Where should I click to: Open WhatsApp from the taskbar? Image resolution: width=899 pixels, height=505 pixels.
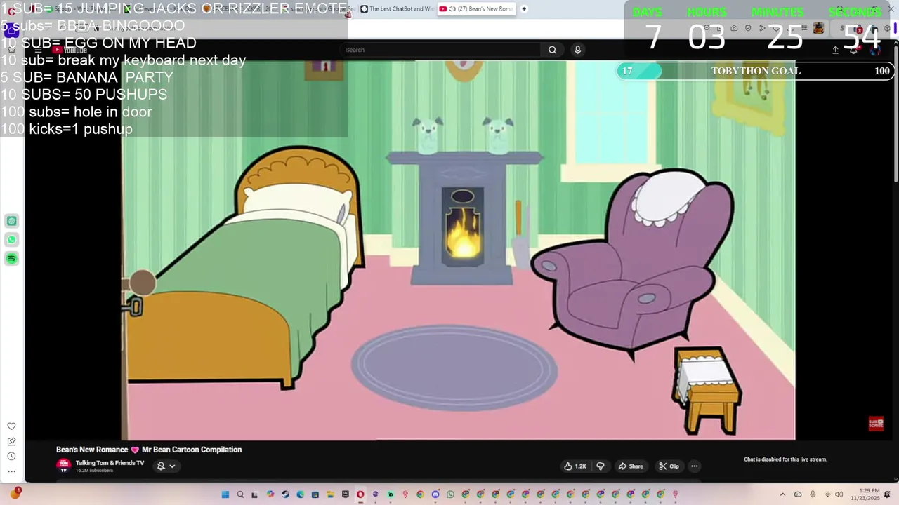(450, 494)
